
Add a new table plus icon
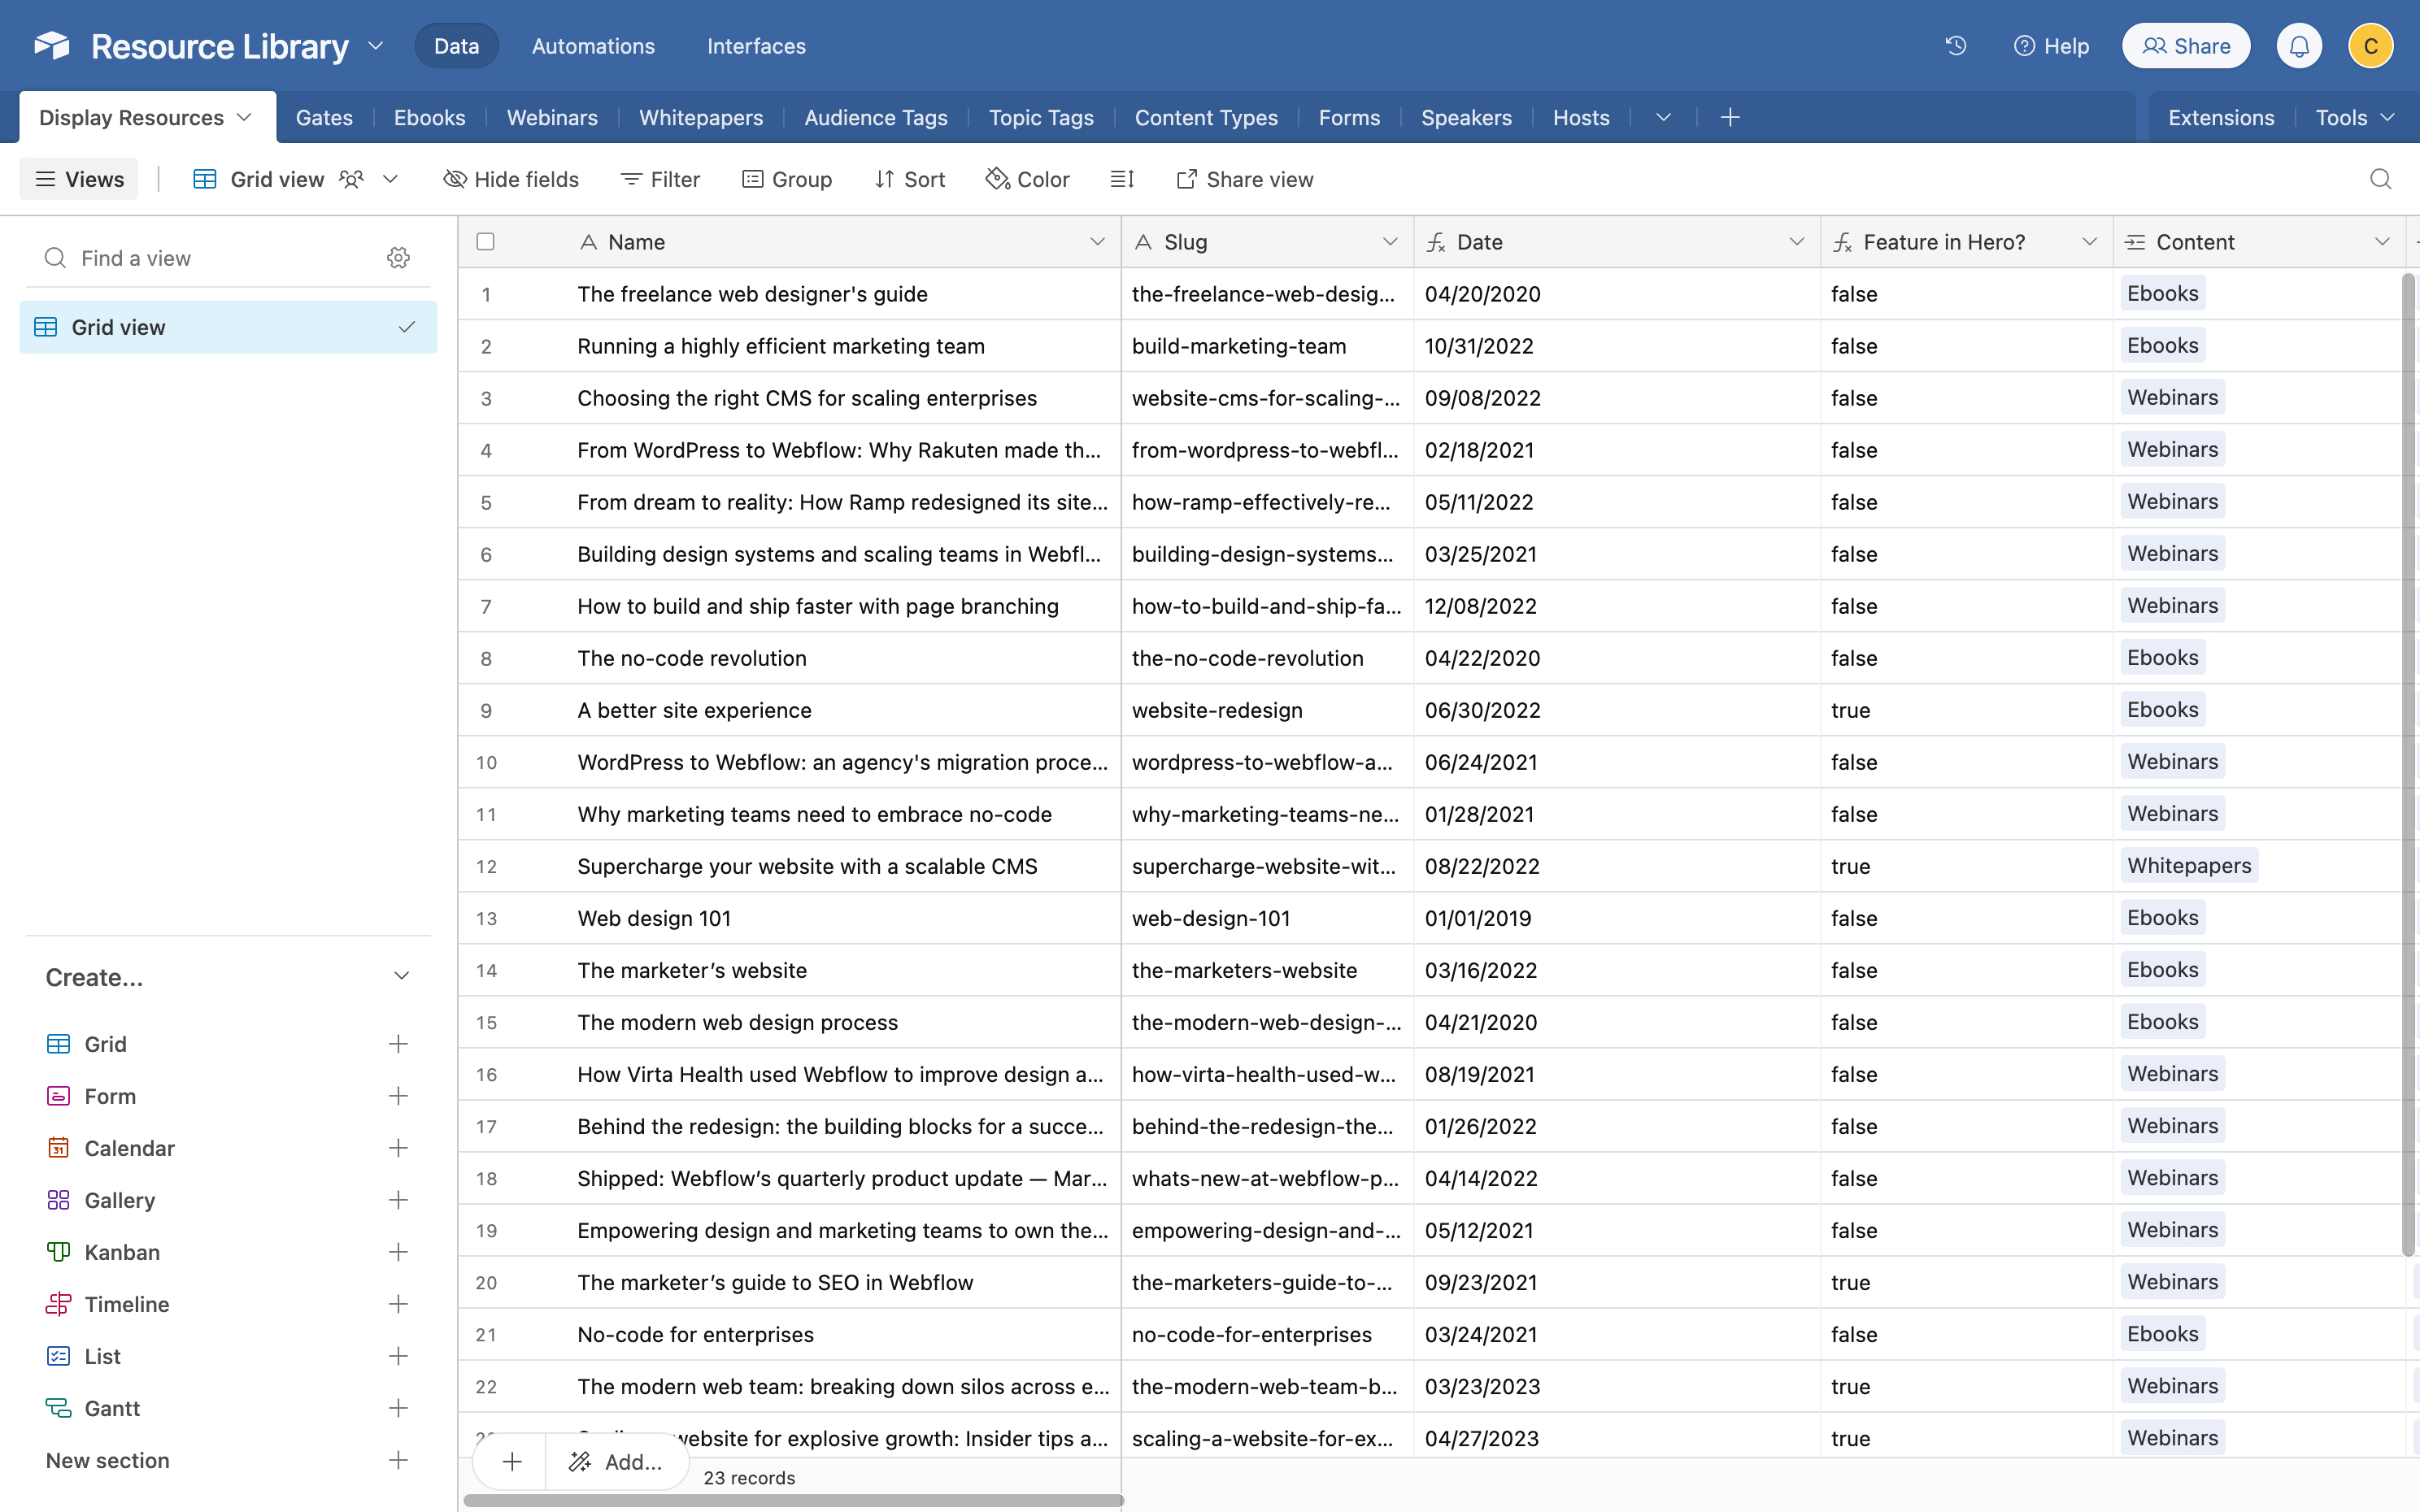pyautogui.click(x=1730, y=118)
